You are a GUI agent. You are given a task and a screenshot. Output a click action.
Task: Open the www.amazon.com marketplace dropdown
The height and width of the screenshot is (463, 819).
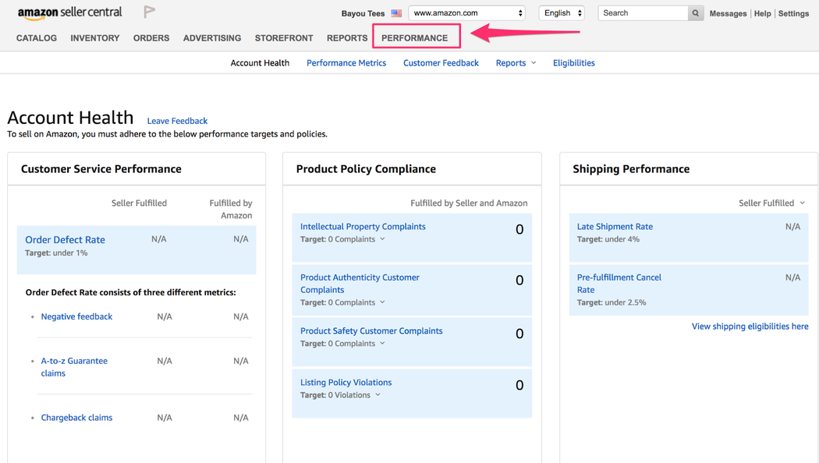(x=466, y=12)
